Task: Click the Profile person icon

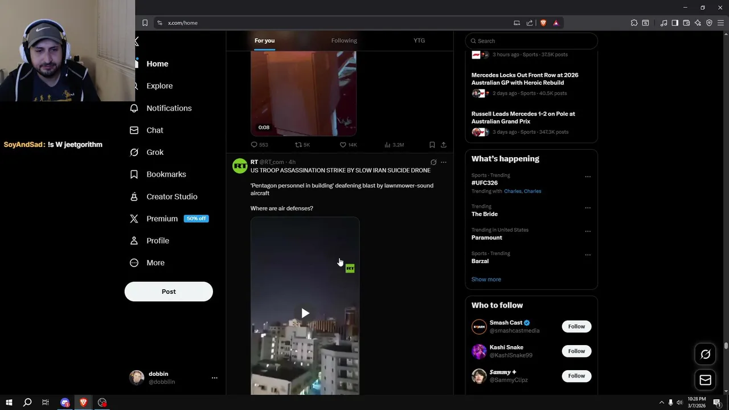Action: 134,241
